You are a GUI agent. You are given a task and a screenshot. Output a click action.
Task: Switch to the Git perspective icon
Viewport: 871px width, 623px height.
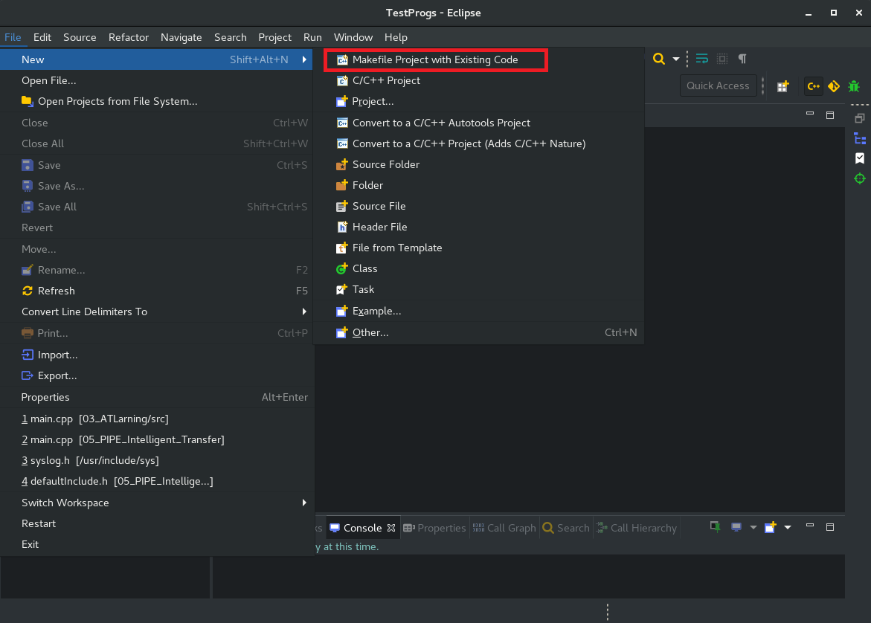point(835,85)
